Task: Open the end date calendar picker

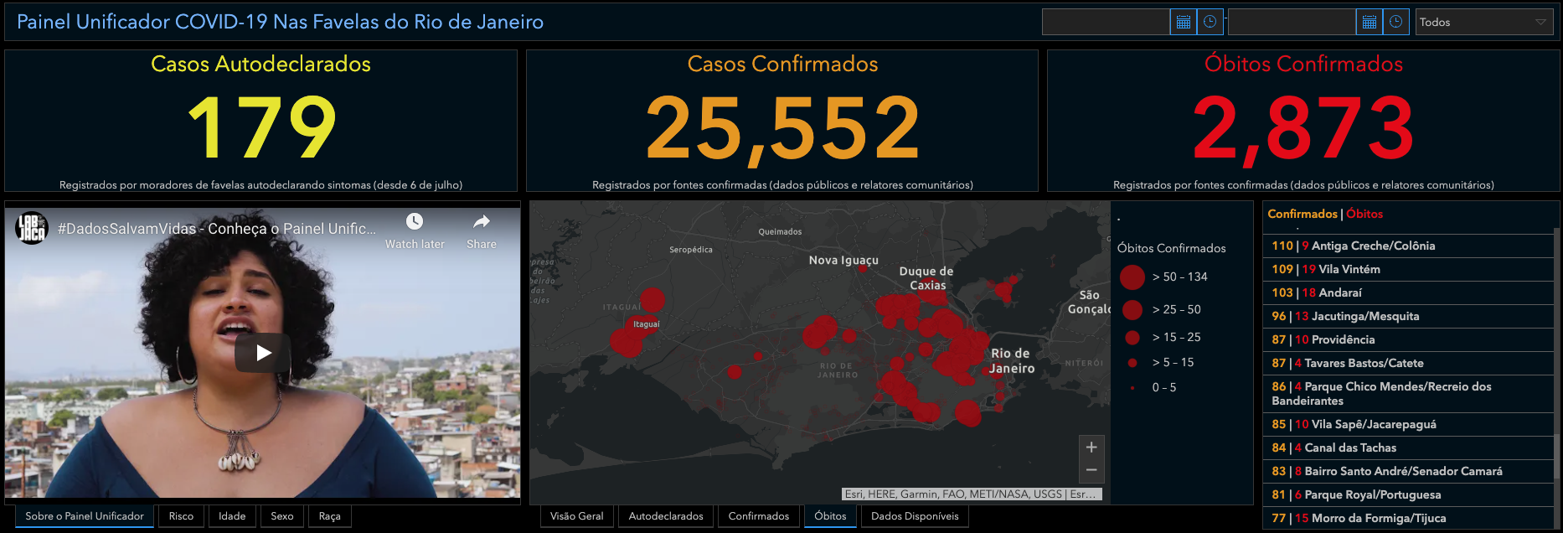Action: [1369, 23]
